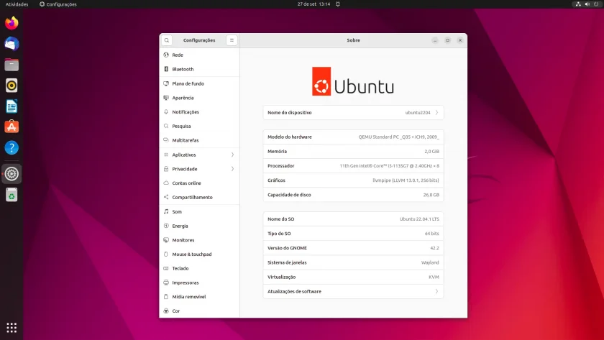Click the Capacidade de disco value

431,195
